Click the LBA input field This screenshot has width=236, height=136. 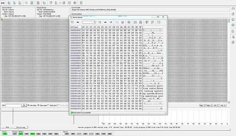pos(13,105)
